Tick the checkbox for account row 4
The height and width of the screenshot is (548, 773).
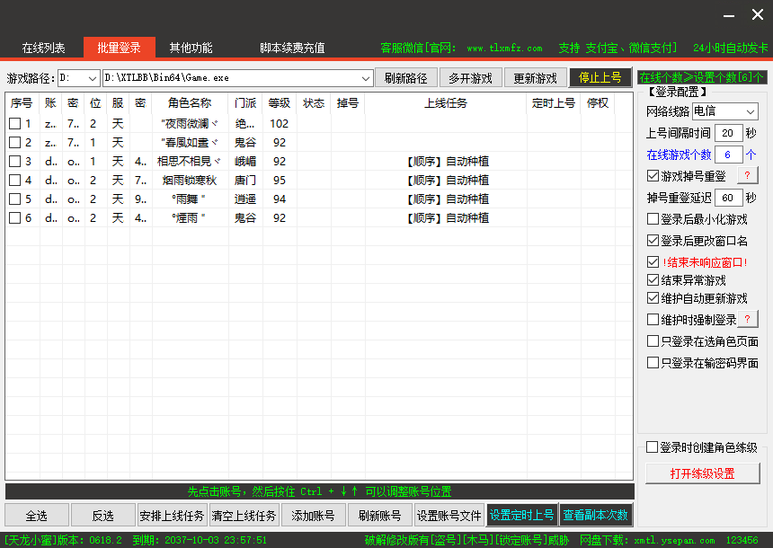14,181
